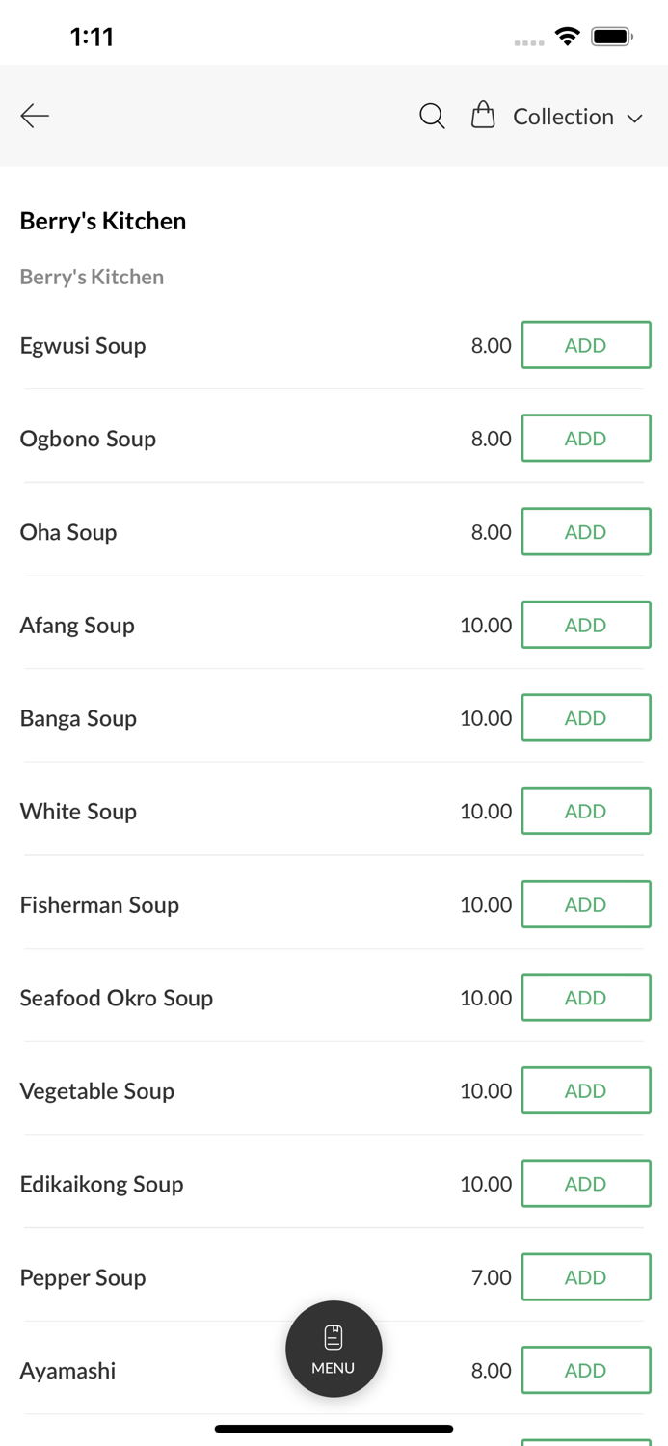668x1446 pixels.
Task: Tap ADD beside Fisherman Soup
Action: click(x=585, y=904)
